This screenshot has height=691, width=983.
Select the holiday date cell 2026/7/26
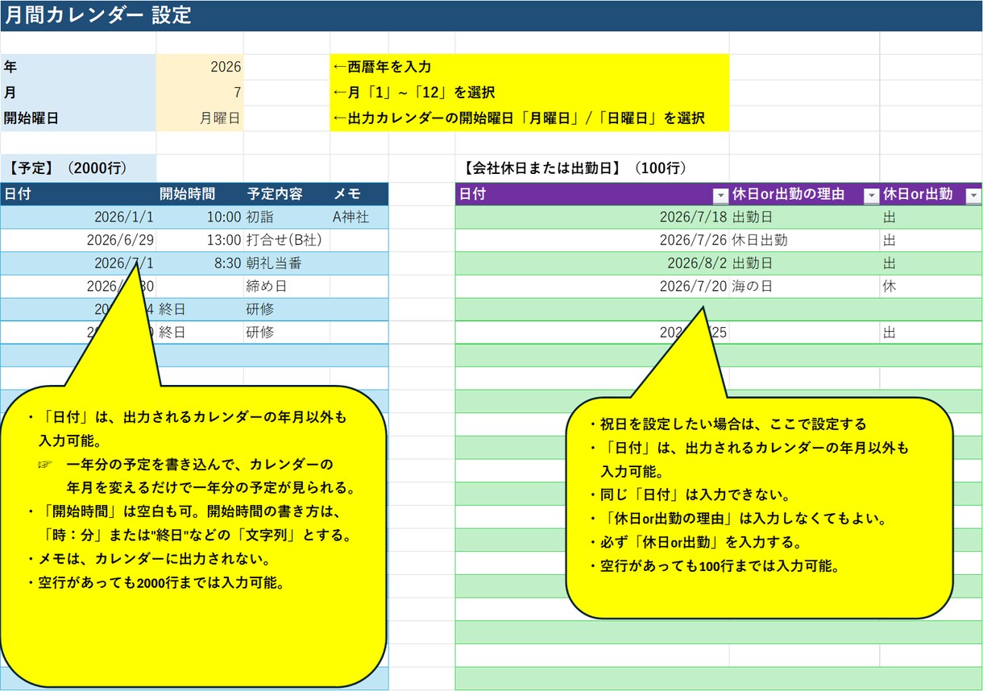tap(592, 240)
